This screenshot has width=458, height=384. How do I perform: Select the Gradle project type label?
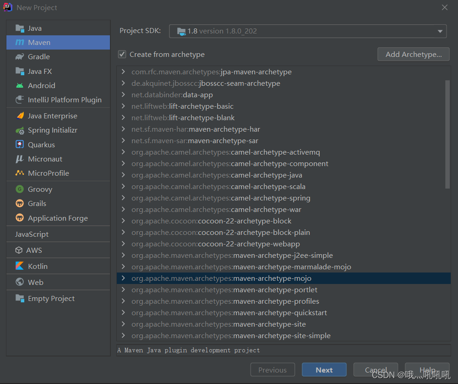[x=39, y=57]
